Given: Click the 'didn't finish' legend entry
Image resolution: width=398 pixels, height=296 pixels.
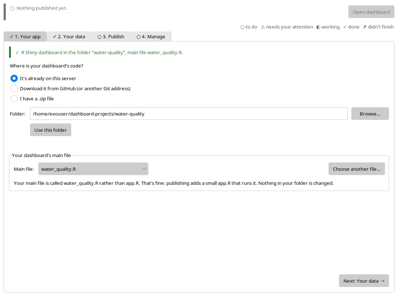Looking at the screenshot, I should pos(378,27).
